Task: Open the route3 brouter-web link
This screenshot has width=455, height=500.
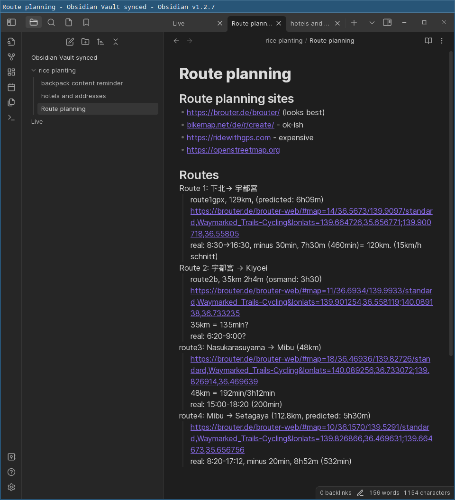Action: pyautogui.click(x=310, y=370)
